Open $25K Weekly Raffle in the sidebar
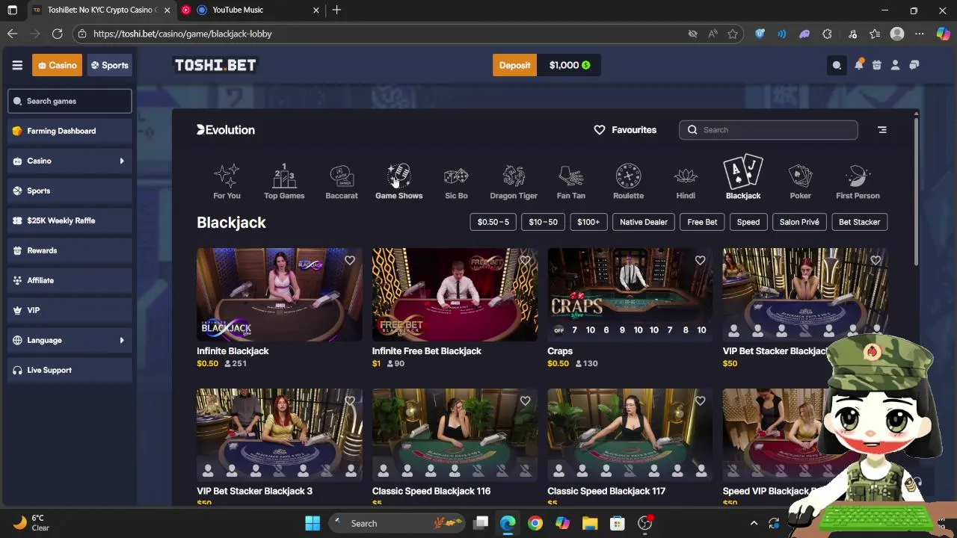 point(70,220)
